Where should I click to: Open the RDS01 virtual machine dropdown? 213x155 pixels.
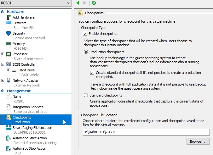69,3
